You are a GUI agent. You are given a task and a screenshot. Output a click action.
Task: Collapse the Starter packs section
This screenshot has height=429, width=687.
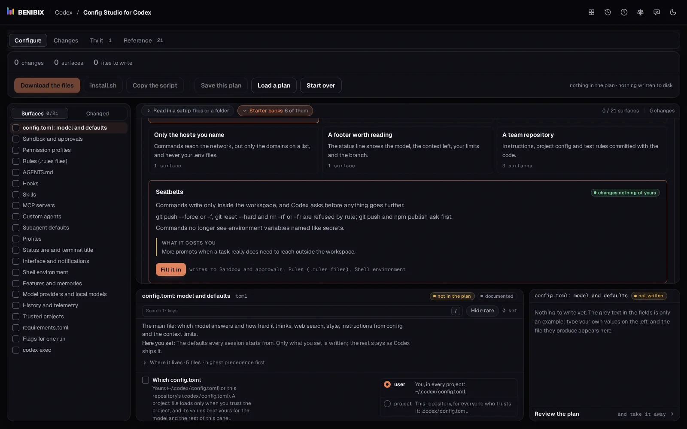275,111
